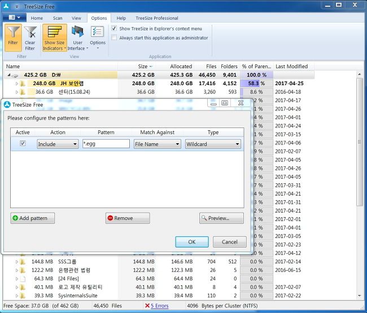Toggle Show TreeSize in Explorer's context menu
Image resolution: width=367 pixels, height=313 pixels.
114,29
